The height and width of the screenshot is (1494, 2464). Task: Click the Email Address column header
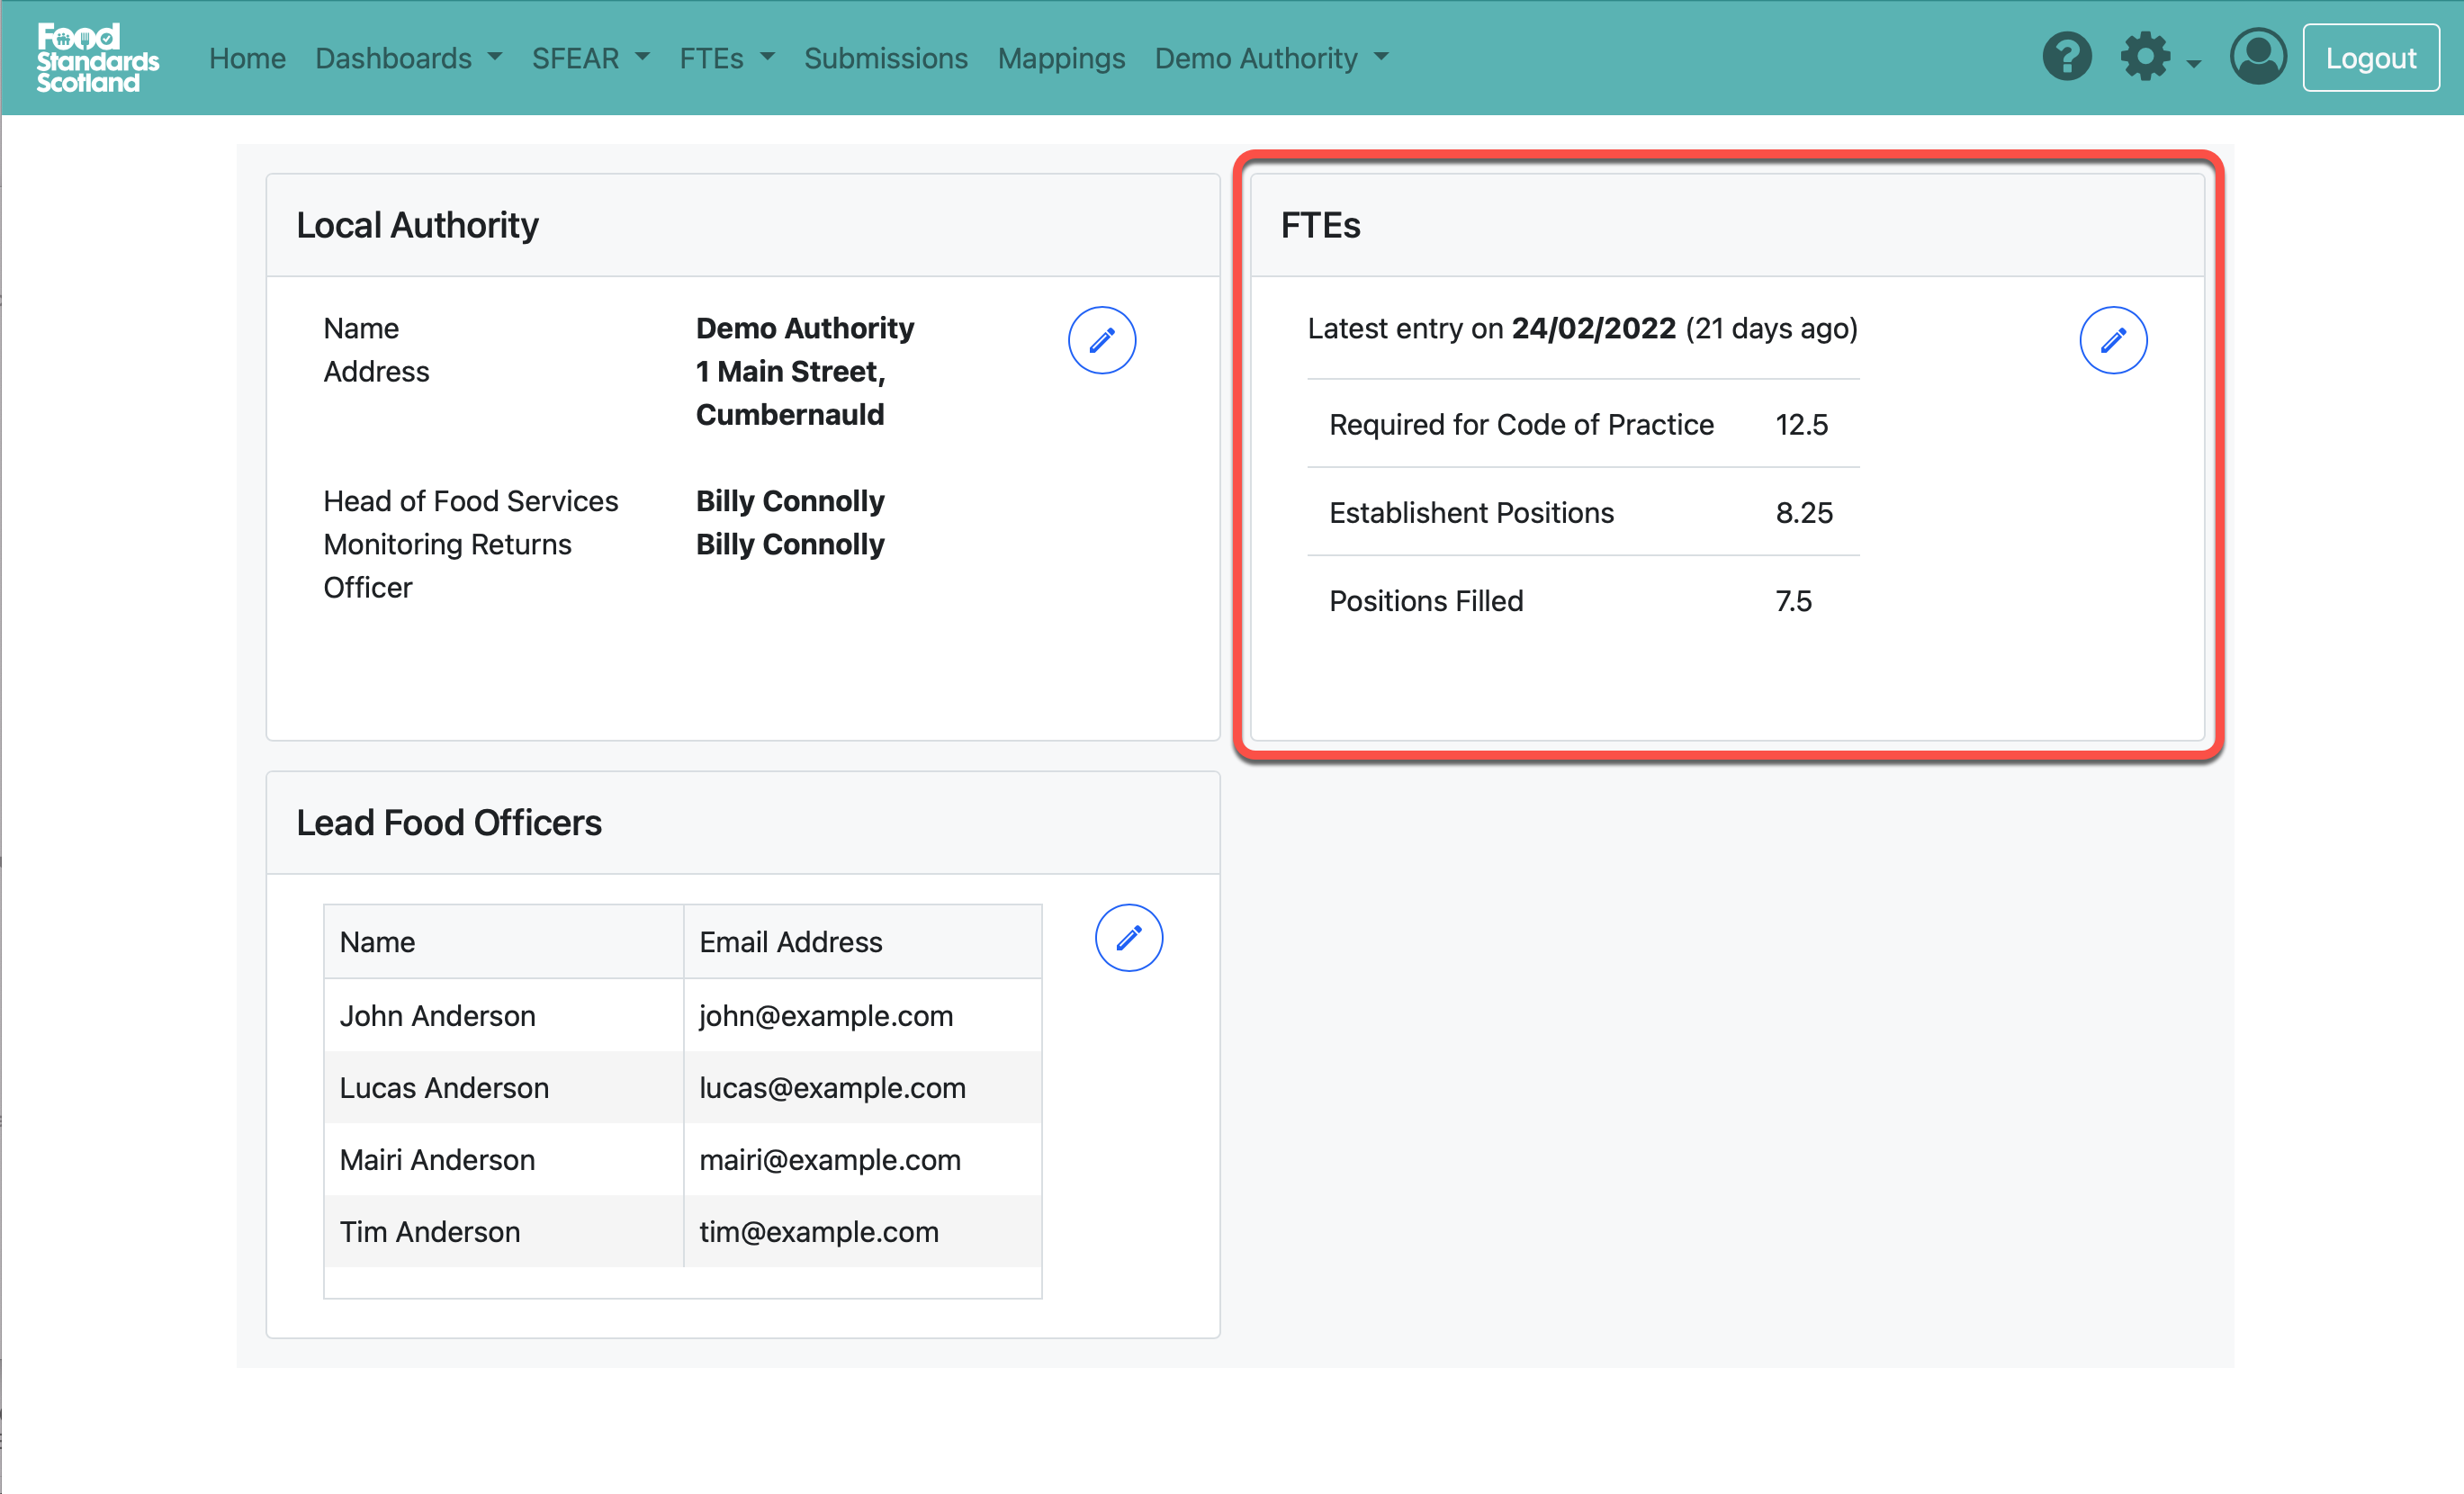click(862, 941)
